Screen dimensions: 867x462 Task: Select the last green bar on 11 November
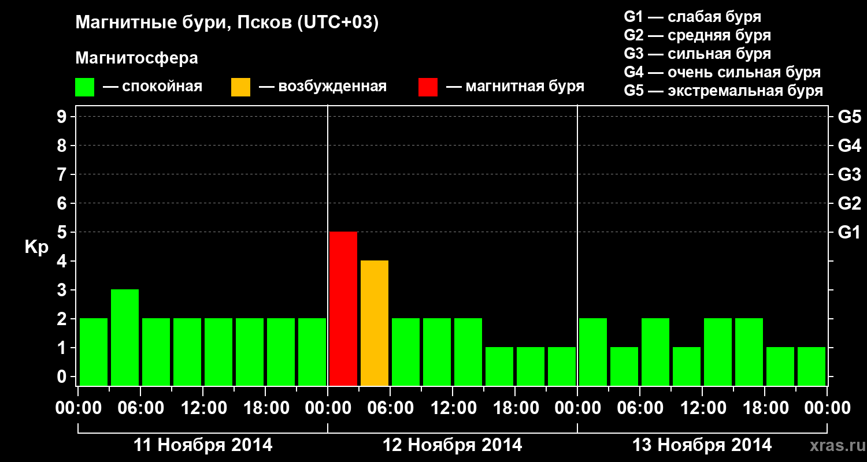coord(312,352)
